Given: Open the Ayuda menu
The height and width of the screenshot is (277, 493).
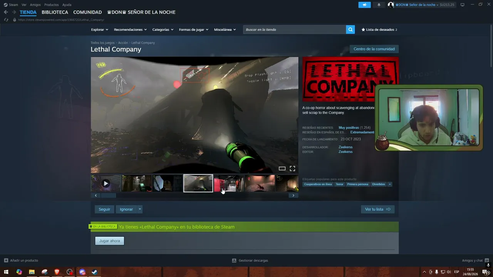Looking at the screenshot, I should point(67,5).
